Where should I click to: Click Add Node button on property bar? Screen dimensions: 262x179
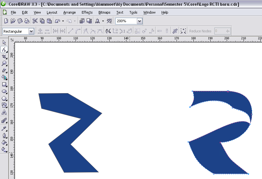click(x=40, y=31)
